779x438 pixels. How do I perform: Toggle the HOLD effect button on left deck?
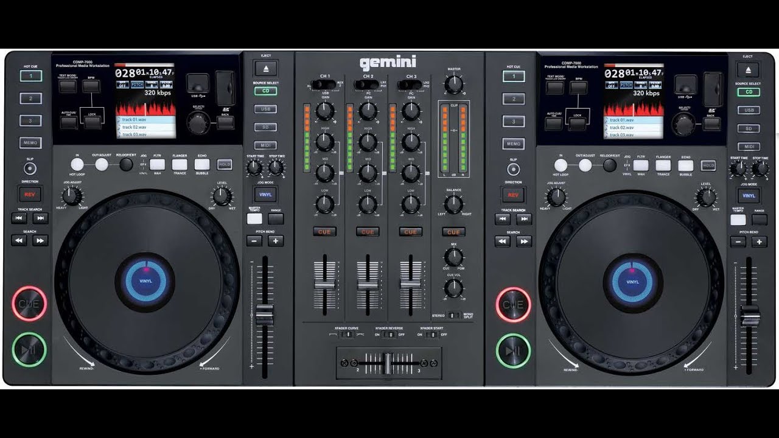[x=224, y=164]
